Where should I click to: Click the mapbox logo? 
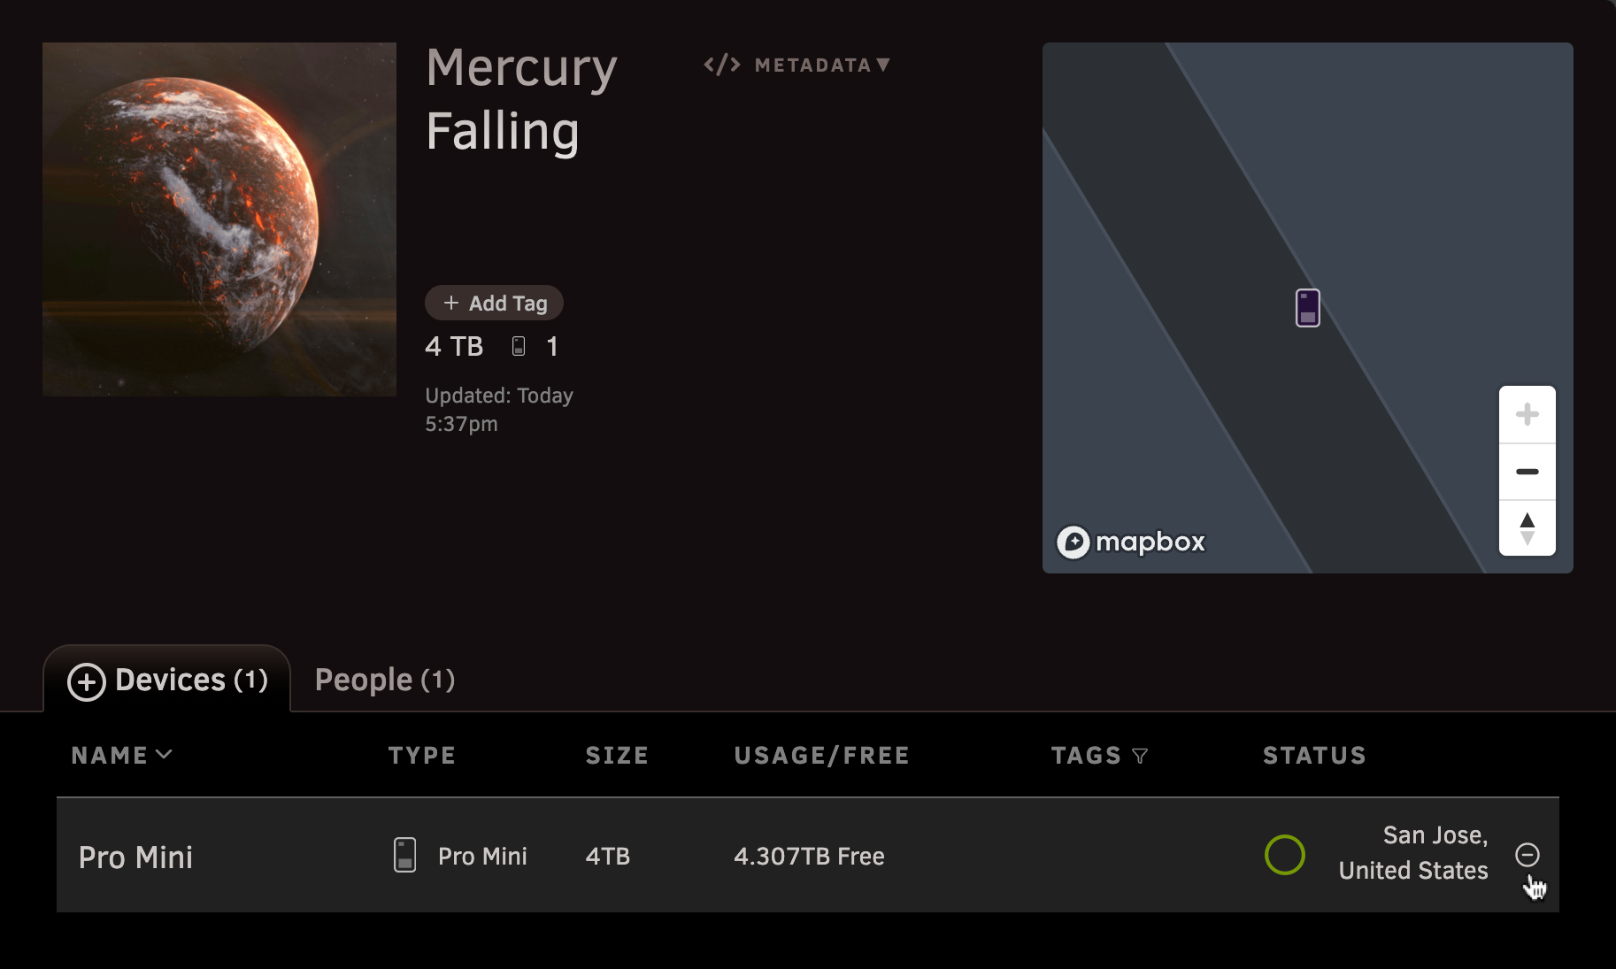[x=1130, y=542]
